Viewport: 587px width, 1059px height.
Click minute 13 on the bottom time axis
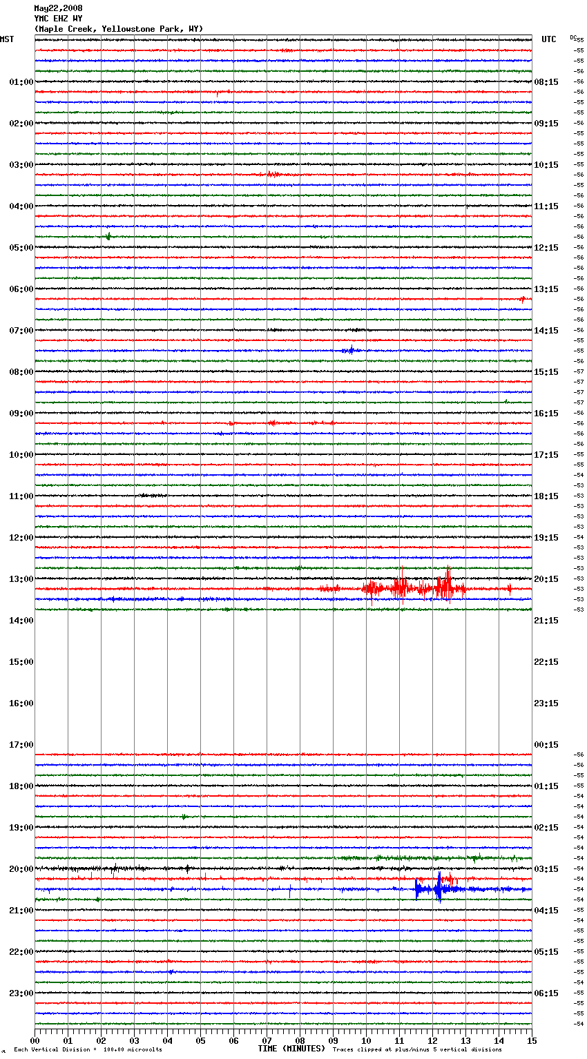point(465,1040)
